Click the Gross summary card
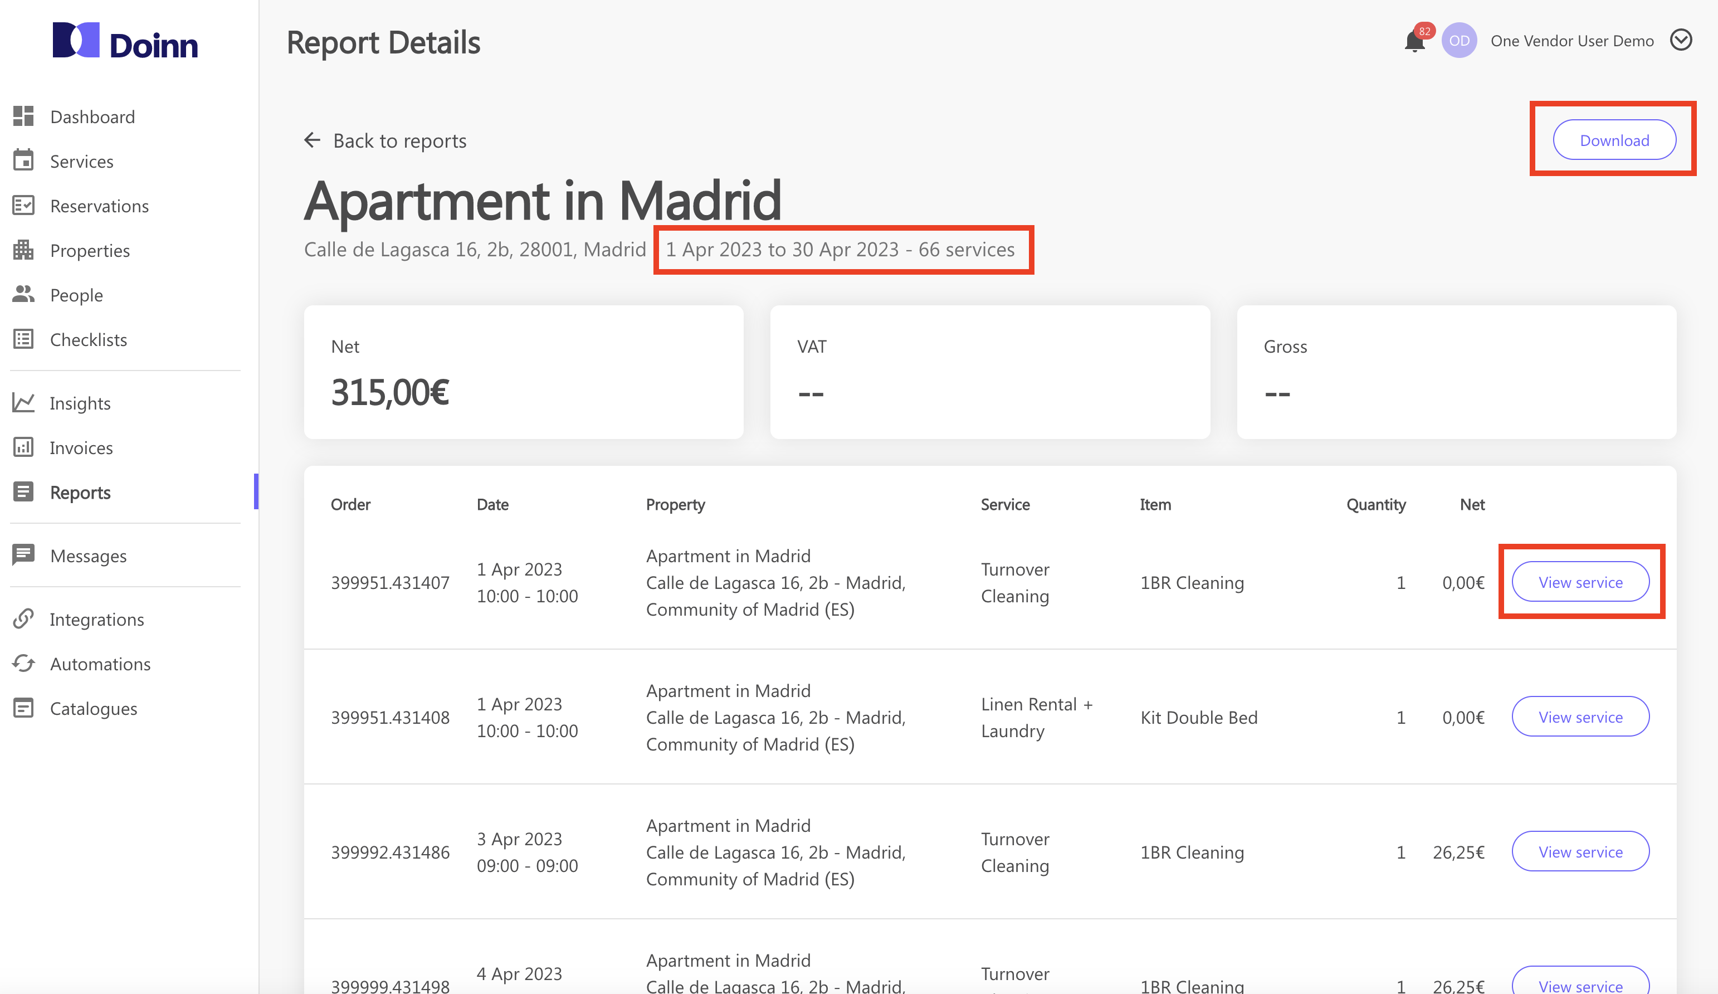Screen dimensions: 1718x994 tap(1456, 372)
